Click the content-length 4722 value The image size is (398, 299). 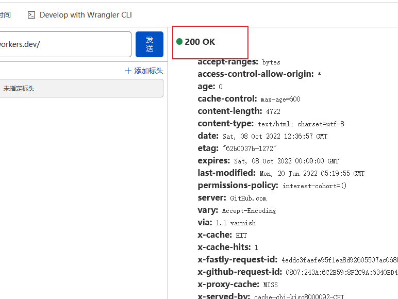[x=273, y=111]
